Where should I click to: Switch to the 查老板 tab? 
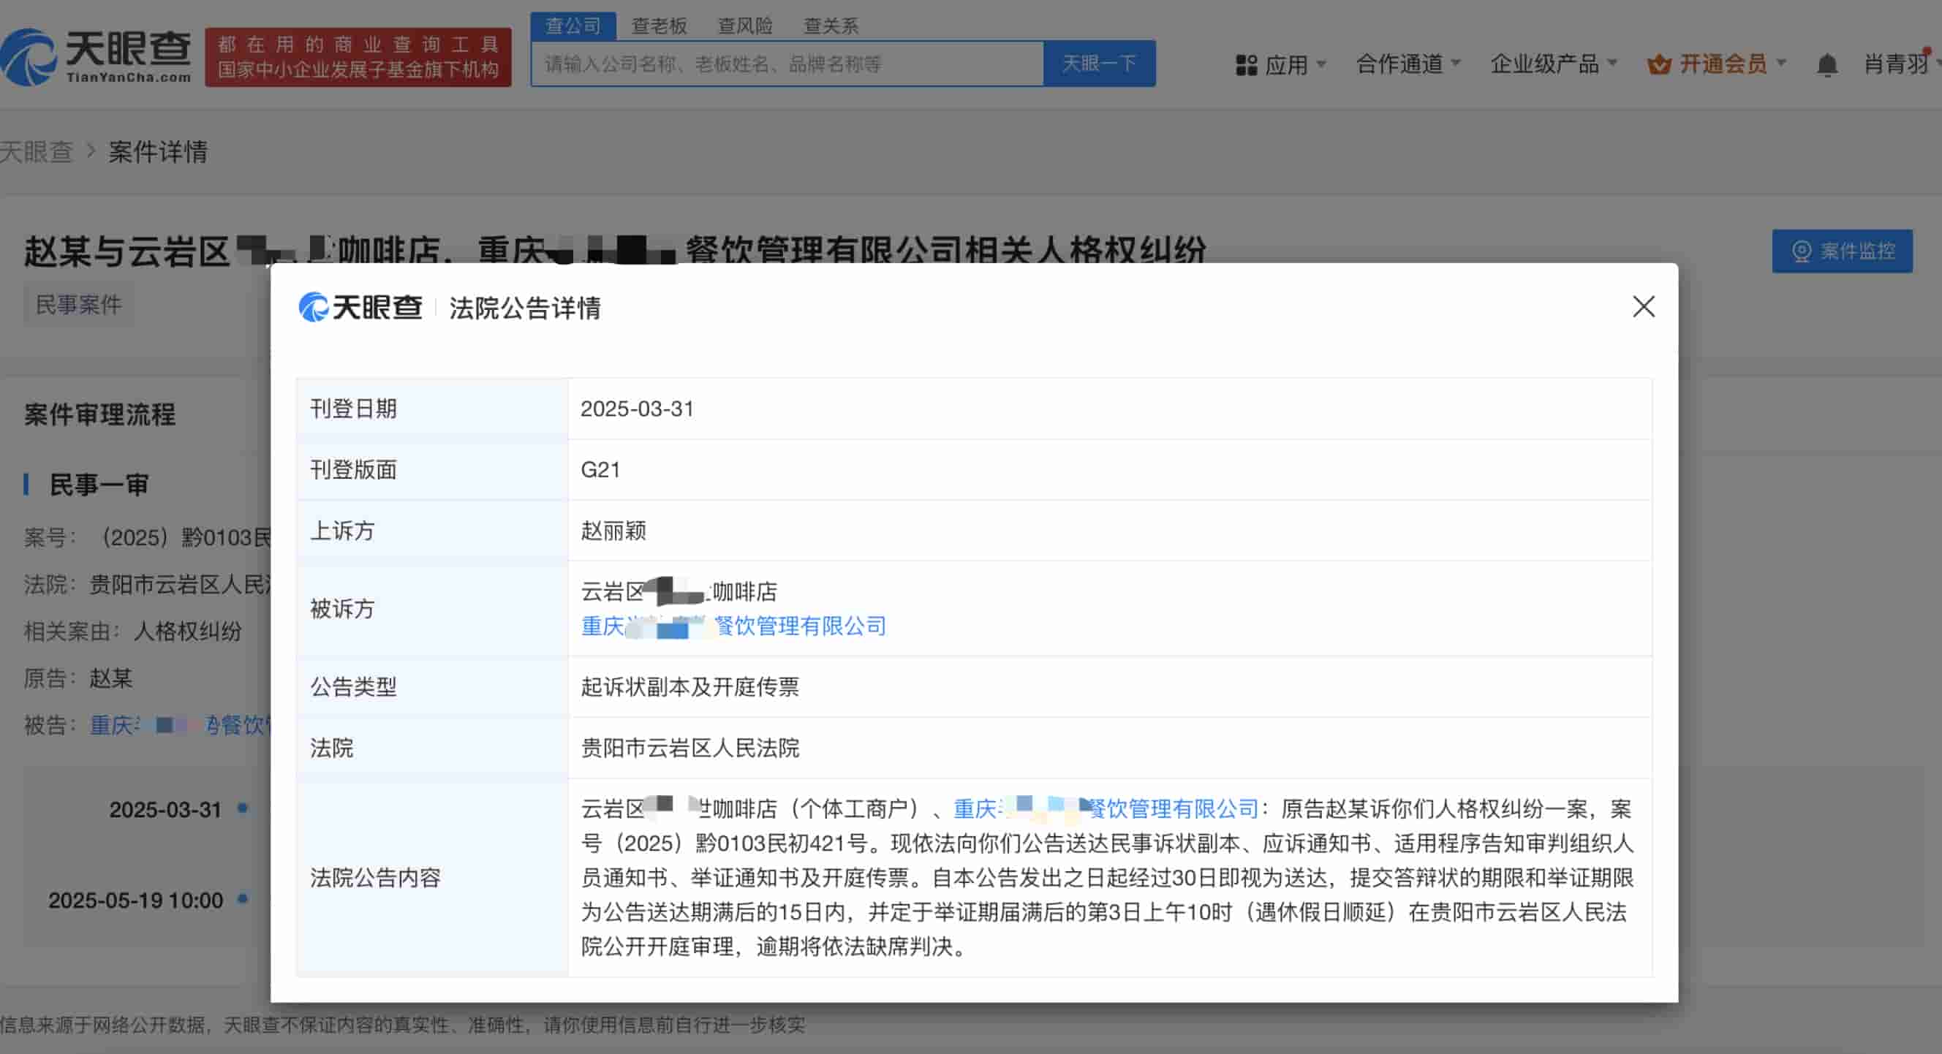659,26
